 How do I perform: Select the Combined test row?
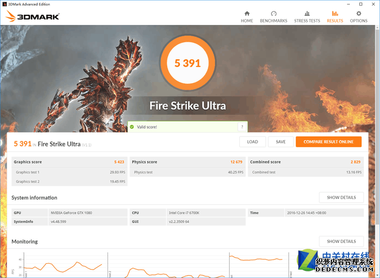[306, 172]
